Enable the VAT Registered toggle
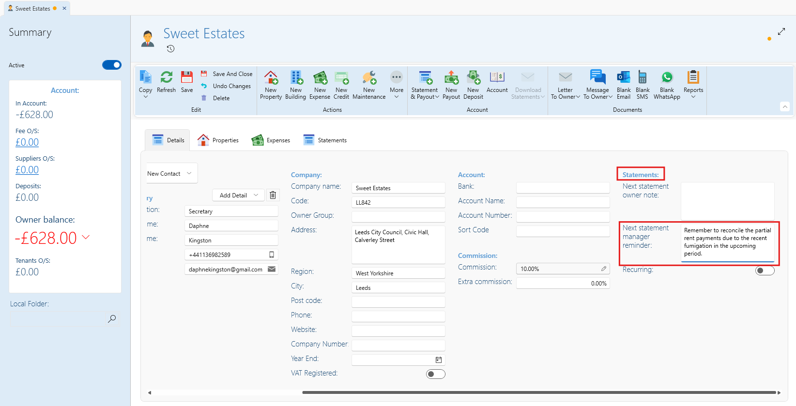This screenshot has height=406, width=796. coord(435,374)
